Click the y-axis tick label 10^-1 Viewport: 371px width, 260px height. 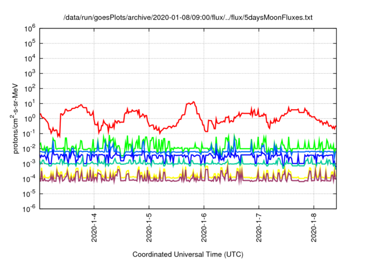pyautogui.click(x=30, y=133)
